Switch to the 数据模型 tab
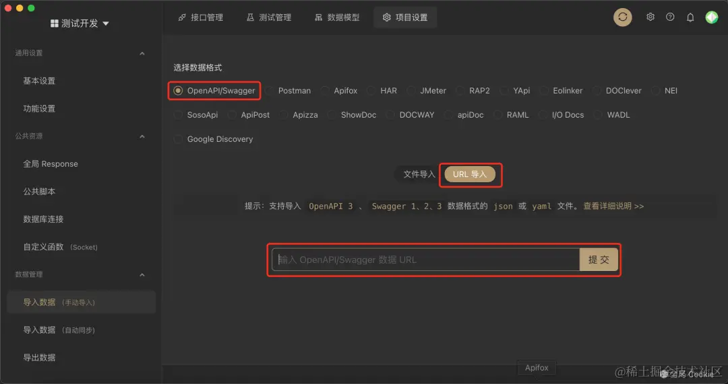The image size is (728, 384). click(x=337, y=17)
